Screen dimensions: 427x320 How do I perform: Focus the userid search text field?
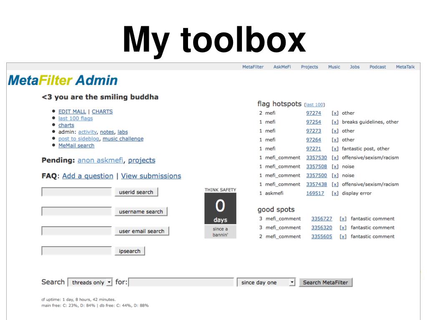(x=77, y=192)
